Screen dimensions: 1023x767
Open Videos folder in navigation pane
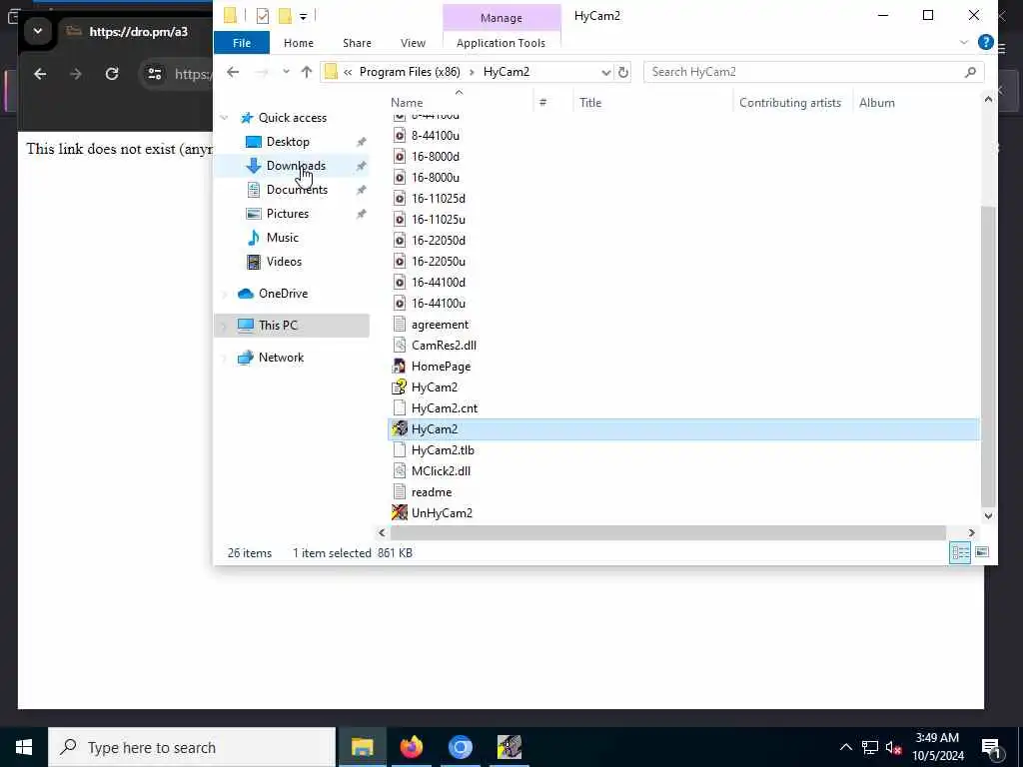click(284, 262)
